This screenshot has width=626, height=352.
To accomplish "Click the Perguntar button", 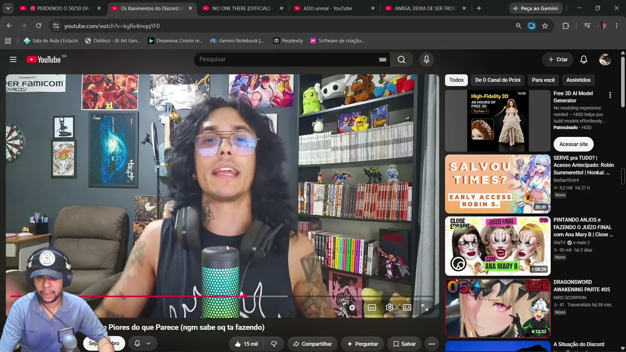I will pyautogui.click(x=362, y=344).
